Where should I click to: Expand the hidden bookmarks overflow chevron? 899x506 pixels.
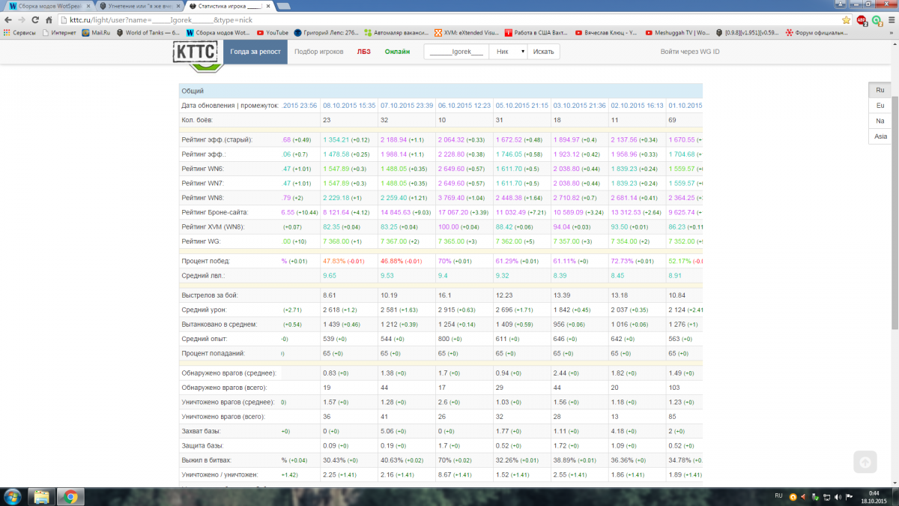pyautogui.click(x=891, y=32)
